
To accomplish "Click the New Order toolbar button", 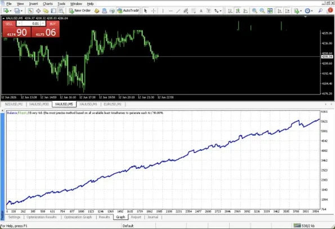I will [x=80, y=11].
